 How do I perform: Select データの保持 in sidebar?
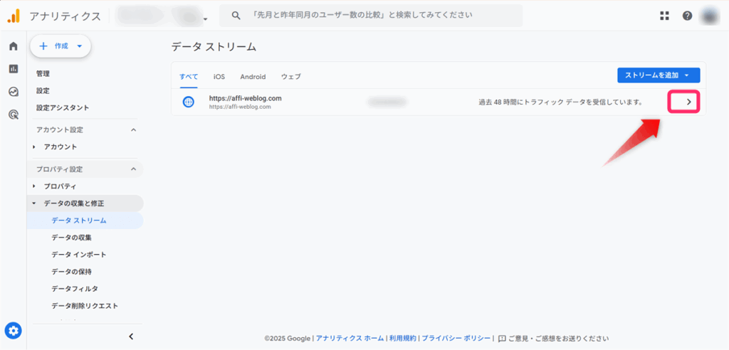point(72,272)
